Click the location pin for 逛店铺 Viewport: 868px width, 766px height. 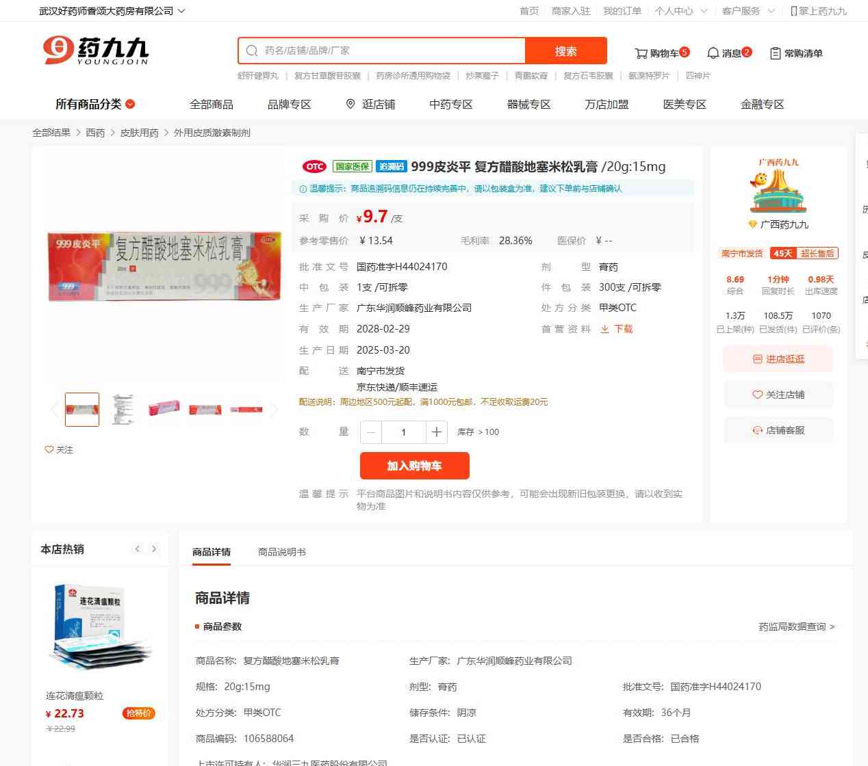coord(350,104)
